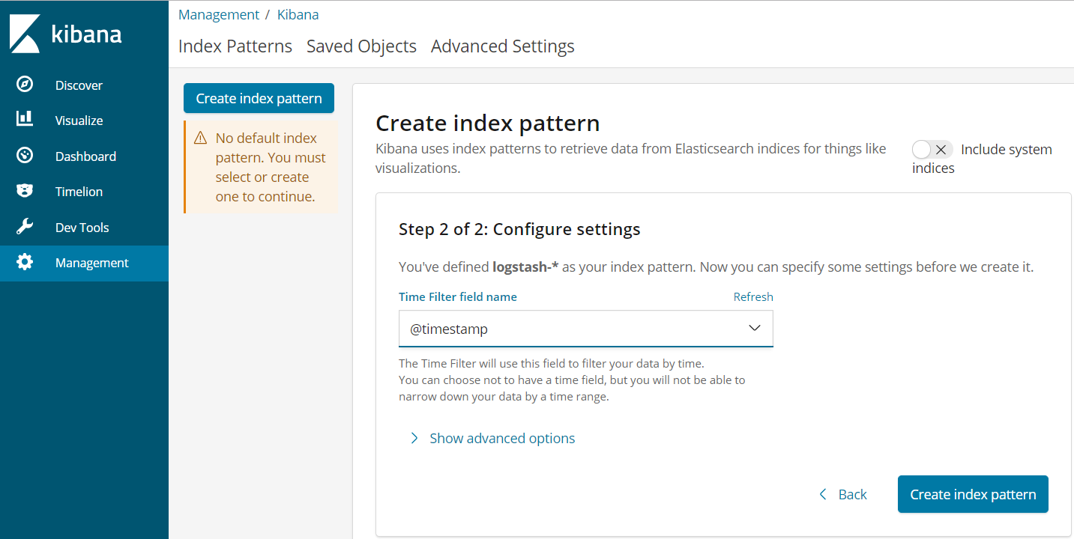Click the Visualize bar chart icon
1074x539 pixels.
(25, 120)
